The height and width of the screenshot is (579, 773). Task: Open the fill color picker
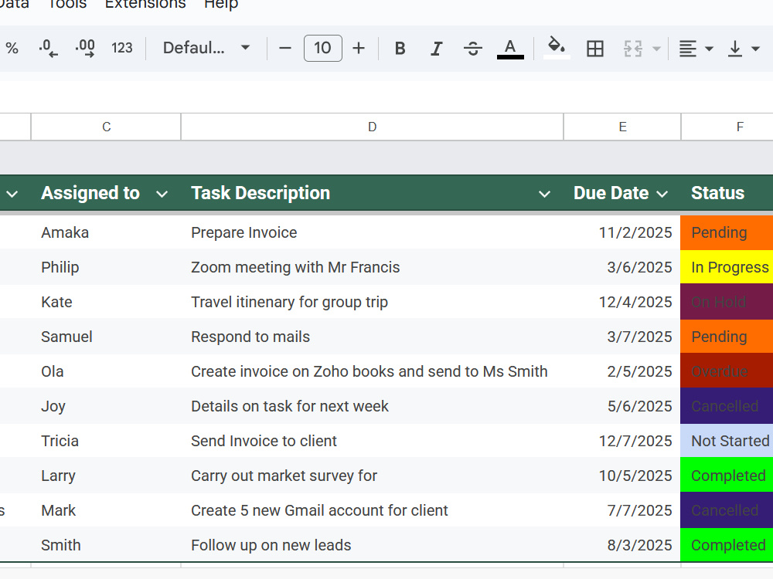click(557, 47)
